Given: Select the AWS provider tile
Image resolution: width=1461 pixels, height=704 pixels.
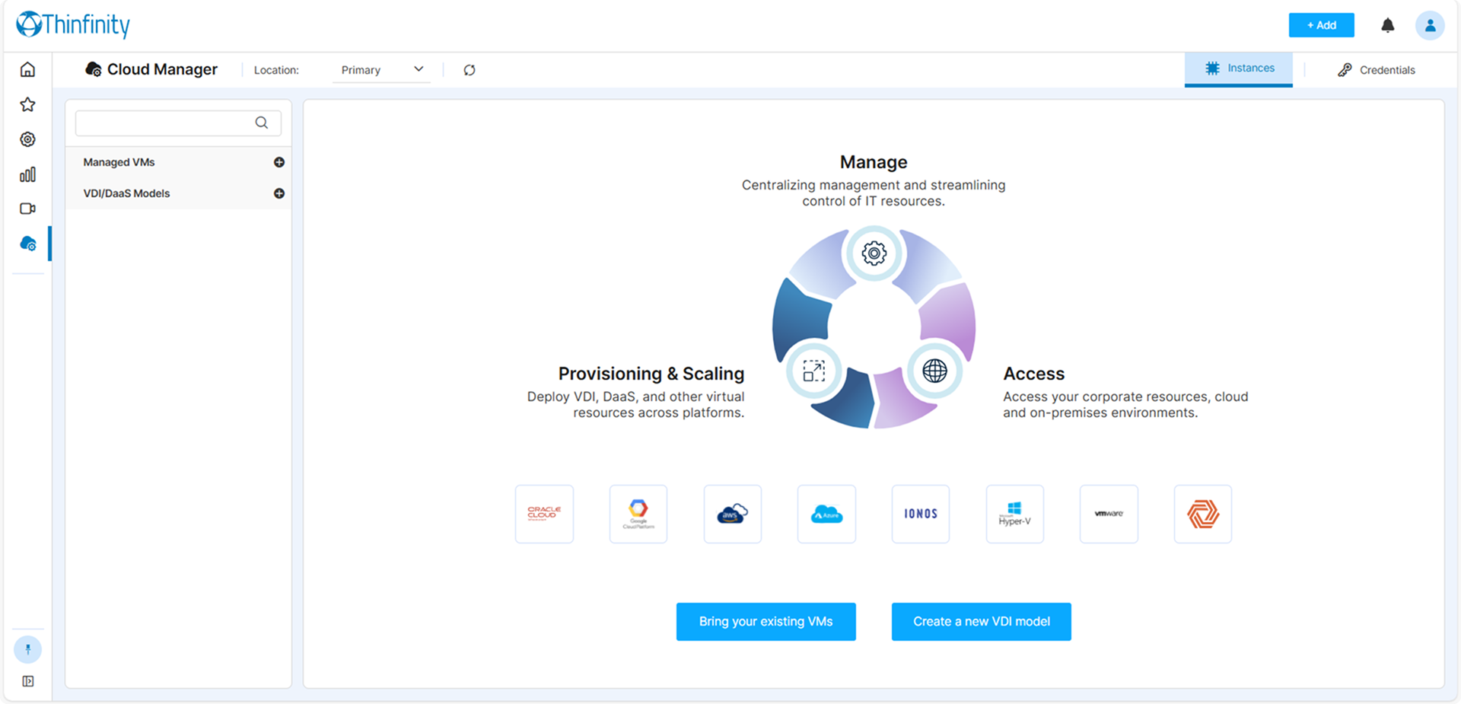Looking at the screenshot, I should point(732,514).
